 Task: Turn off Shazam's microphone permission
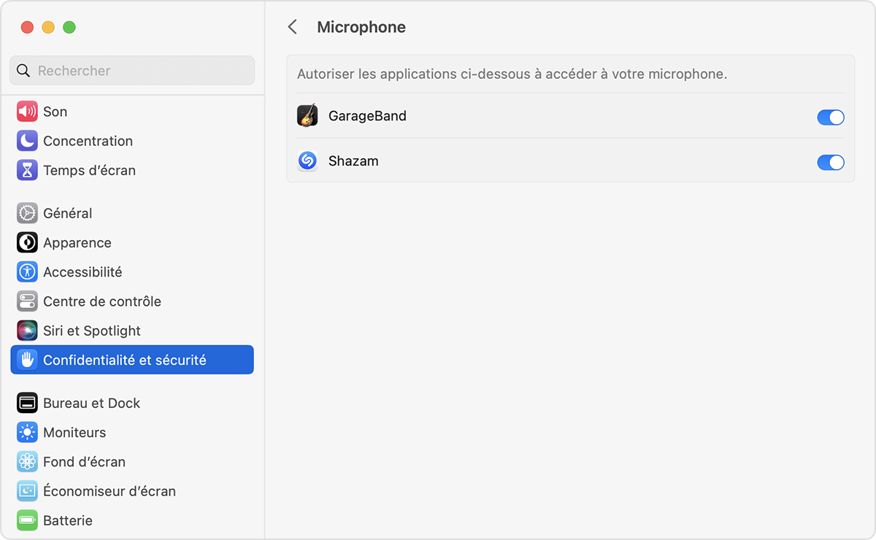[831, 162]
